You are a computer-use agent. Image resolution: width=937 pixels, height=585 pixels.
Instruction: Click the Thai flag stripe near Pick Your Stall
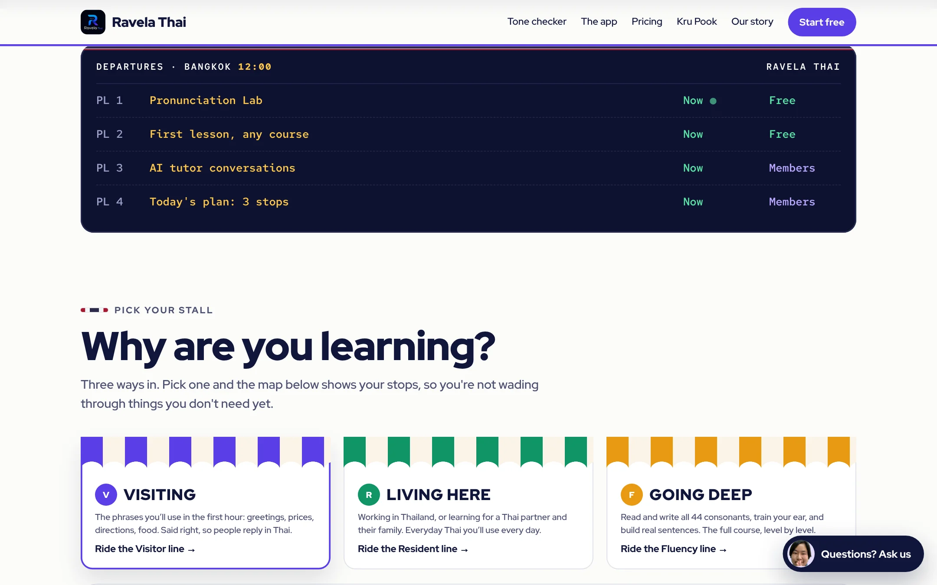point(94,310)
